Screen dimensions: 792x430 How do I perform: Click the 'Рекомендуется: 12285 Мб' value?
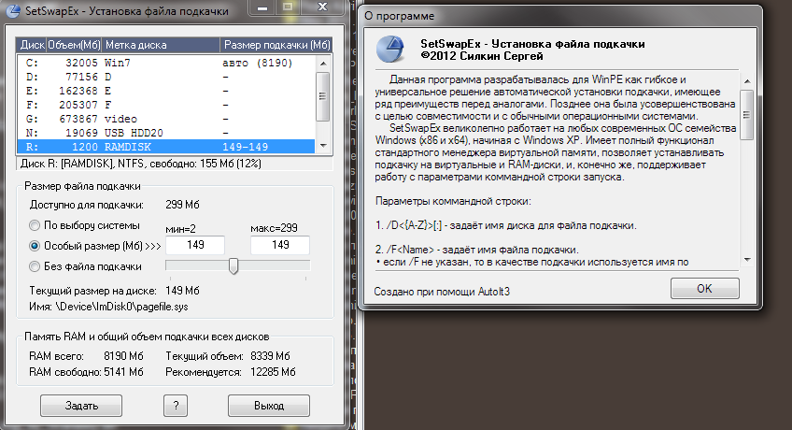coord(273,372)
